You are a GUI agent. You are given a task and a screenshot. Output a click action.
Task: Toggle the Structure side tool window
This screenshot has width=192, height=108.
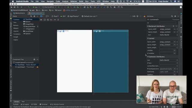pos(11,73)
